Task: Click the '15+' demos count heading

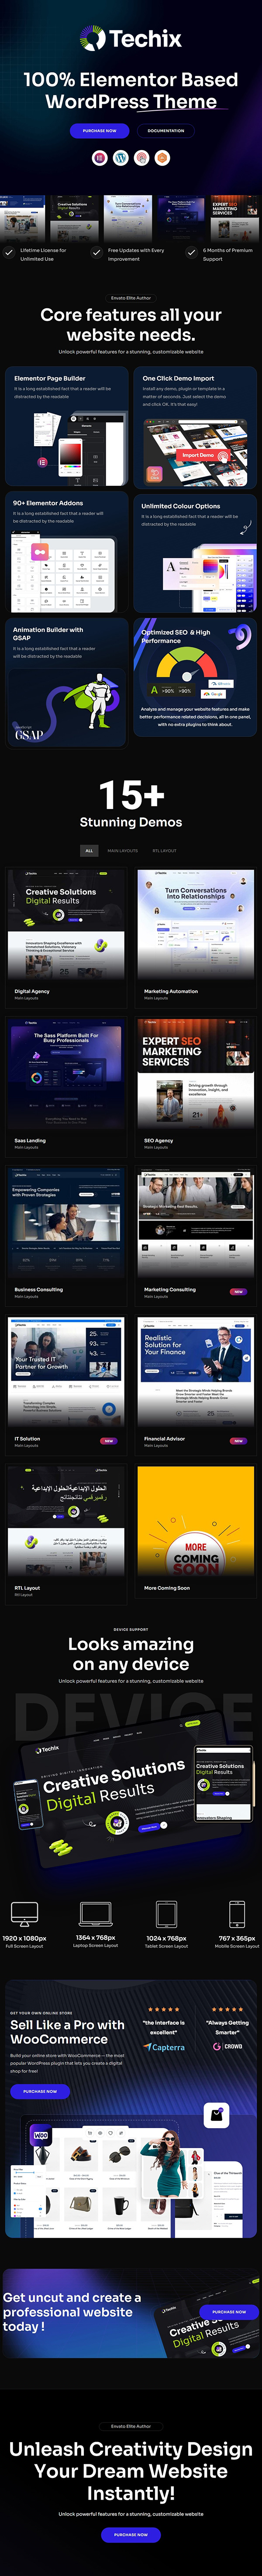Action: tap(131, 796)
